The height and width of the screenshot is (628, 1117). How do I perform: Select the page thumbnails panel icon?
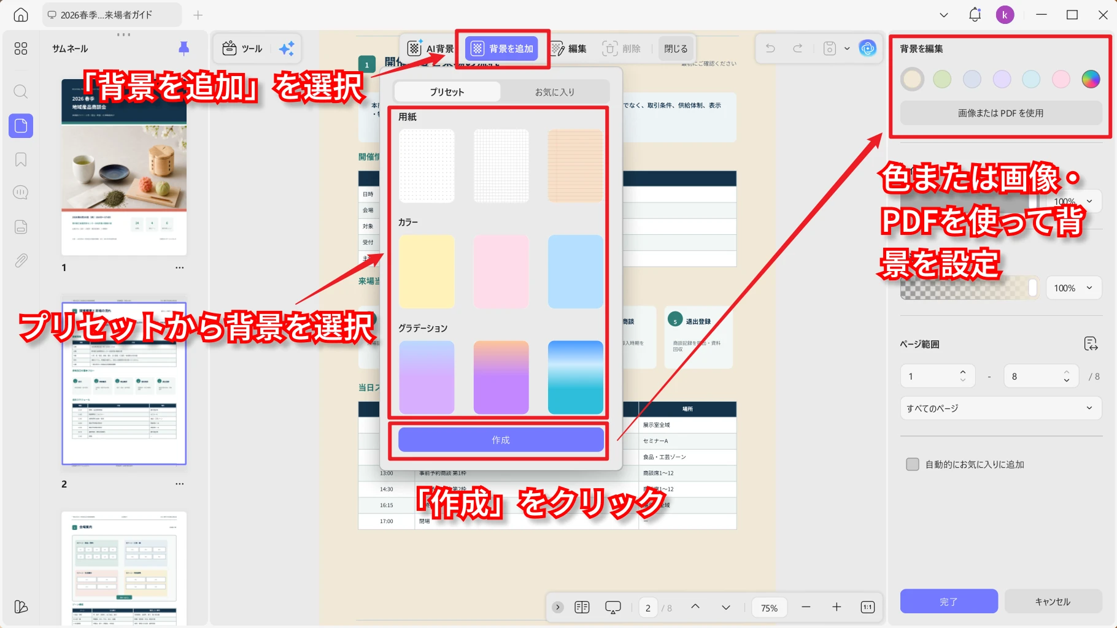[21, 126]
